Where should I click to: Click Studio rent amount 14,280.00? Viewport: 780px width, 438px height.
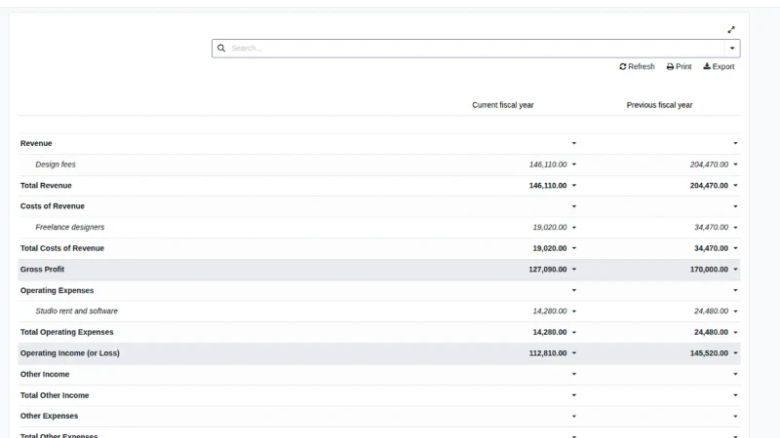(x=550, y=311)
